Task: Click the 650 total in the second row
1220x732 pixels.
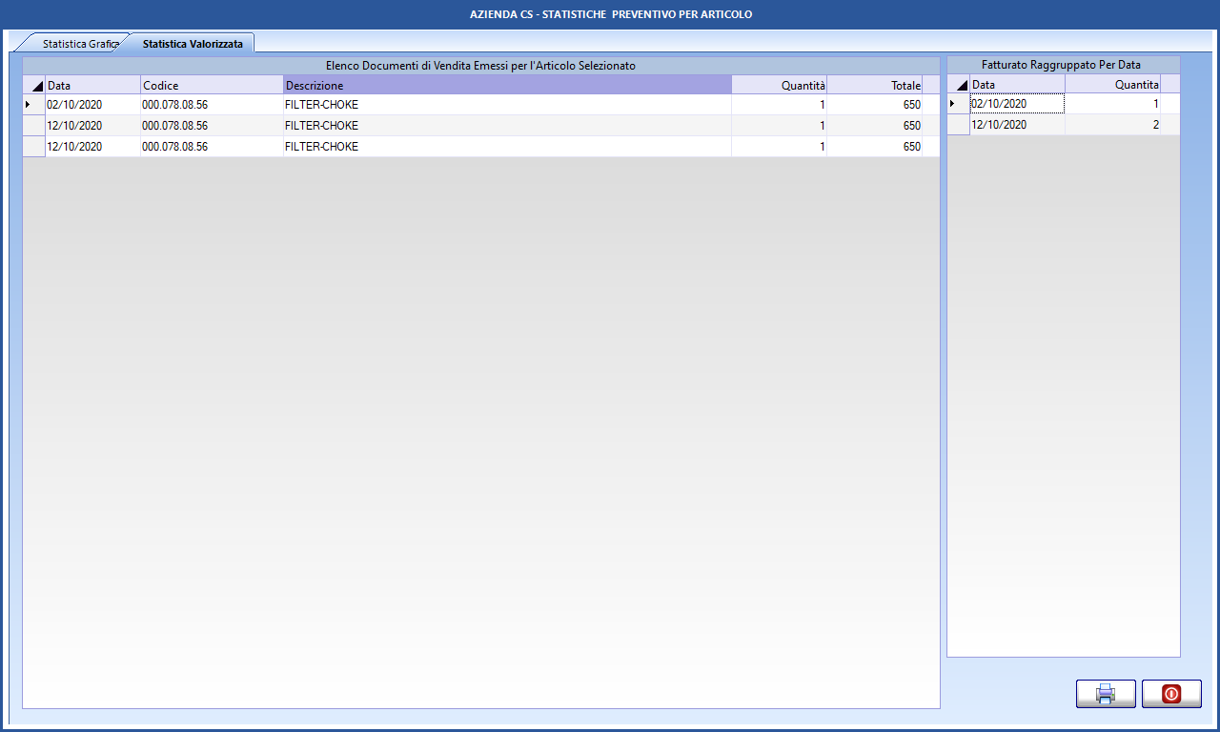Action: pyautogui.click(x=874, y=126)
